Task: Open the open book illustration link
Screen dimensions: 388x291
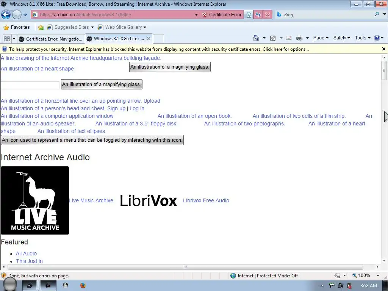Action: point(194,116)
